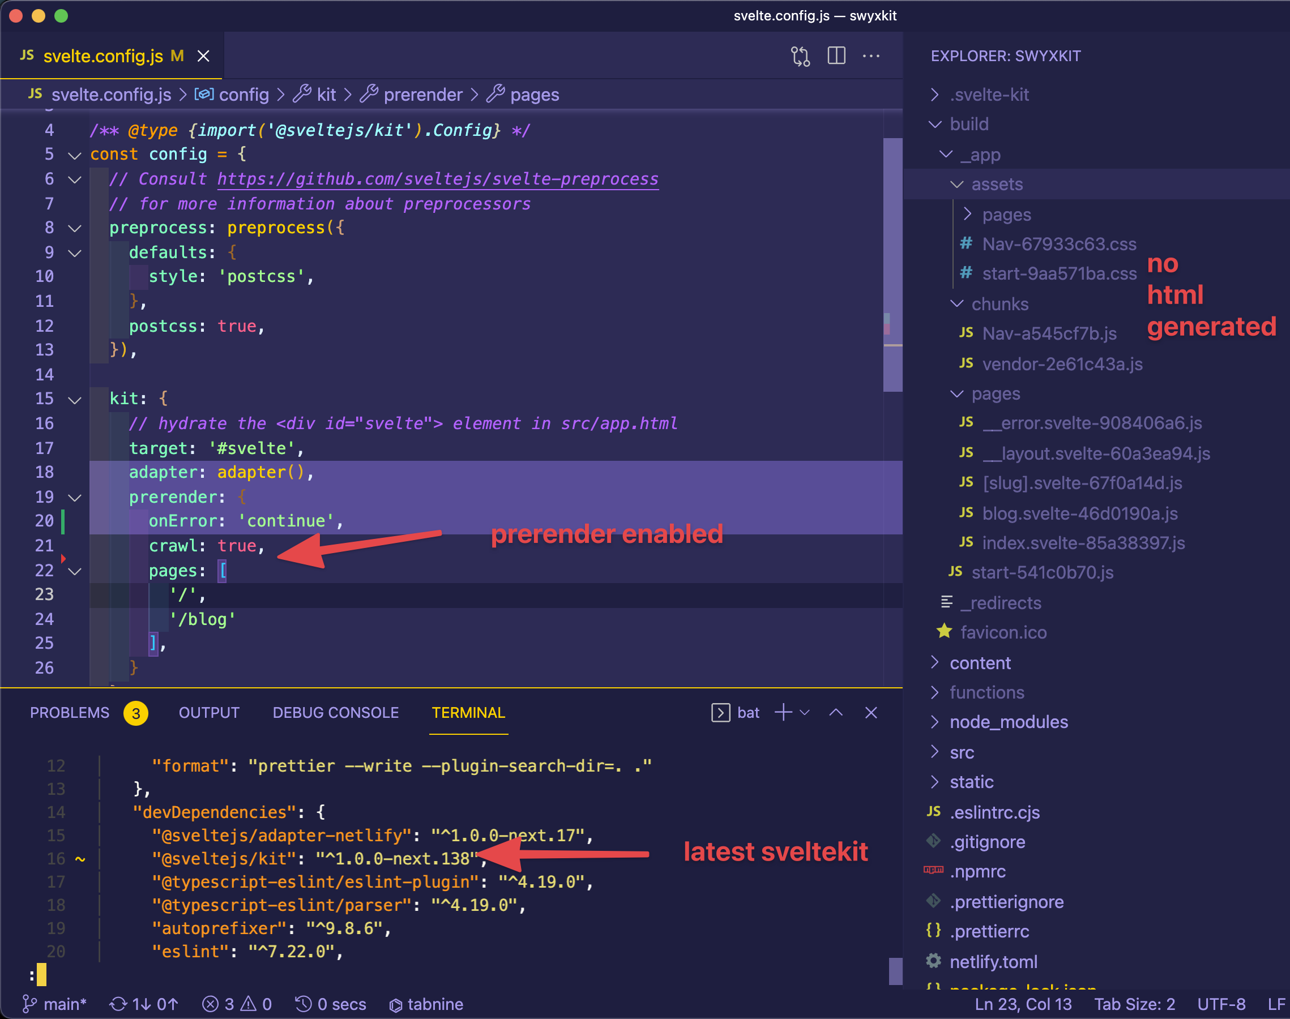This screenshot has width=1290, height=1019.
Task: Select the main* git branch indicator
Action: pyautogui.click(x=54, y=1004)
